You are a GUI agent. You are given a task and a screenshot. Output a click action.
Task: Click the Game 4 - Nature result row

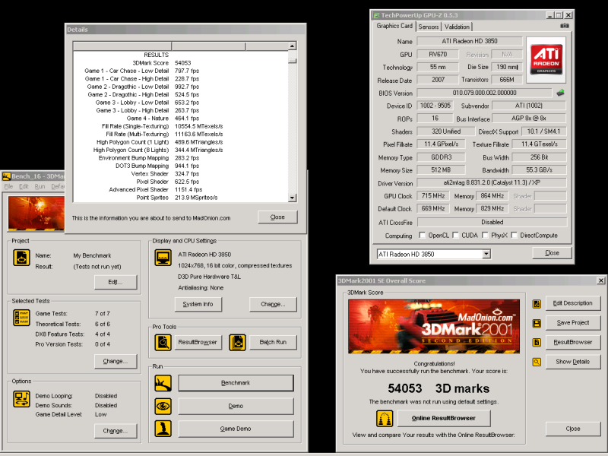click(x=181, y=119)
